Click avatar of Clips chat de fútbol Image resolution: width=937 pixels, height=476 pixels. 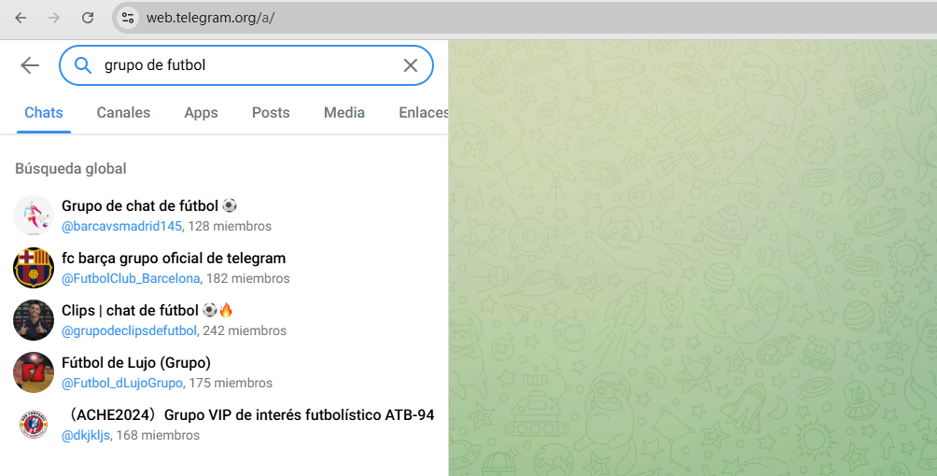point(34,320)
